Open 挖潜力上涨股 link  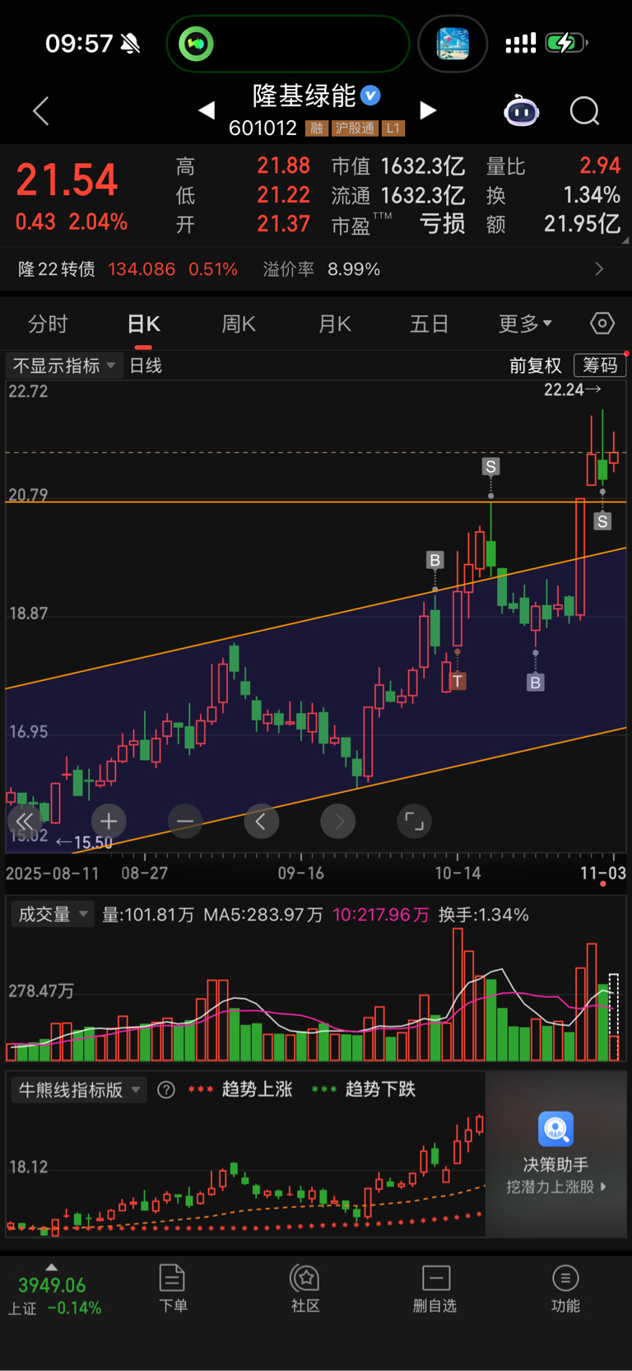tap(555, 1187)
